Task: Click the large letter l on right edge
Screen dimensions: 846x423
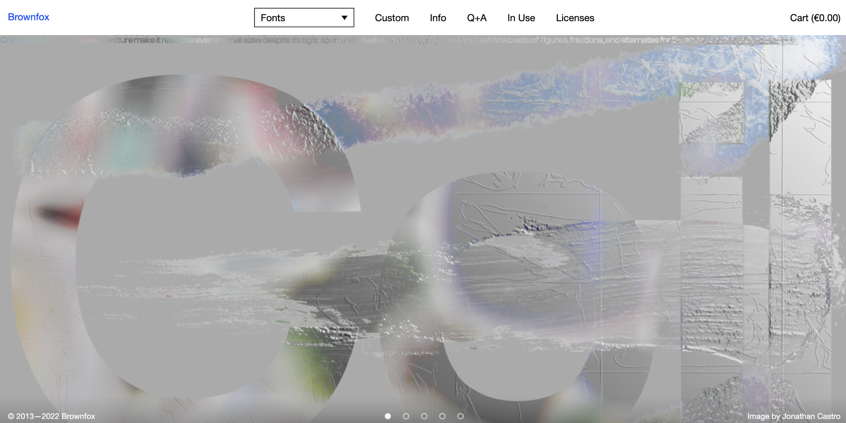Action: point(800,248)
